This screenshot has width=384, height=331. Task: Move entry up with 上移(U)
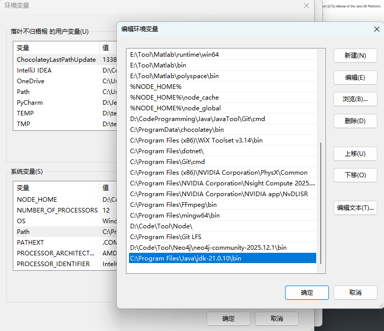355,153
